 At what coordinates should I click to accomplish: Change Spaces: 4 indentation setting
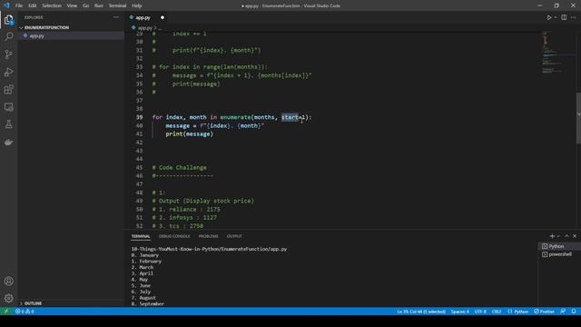[x=460, y=312]
